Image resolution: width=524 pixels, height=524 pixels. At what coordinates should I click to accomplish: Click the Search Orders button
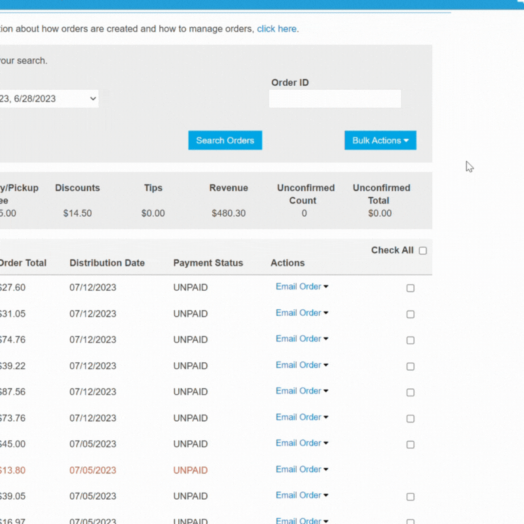pos(225,140)
